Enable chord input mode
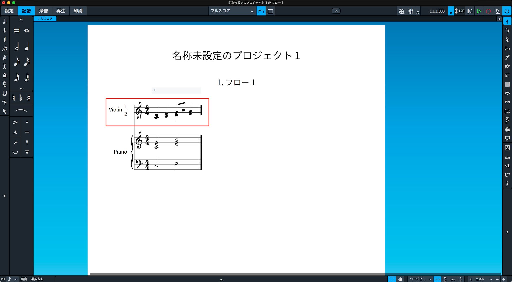 (5, 39)
